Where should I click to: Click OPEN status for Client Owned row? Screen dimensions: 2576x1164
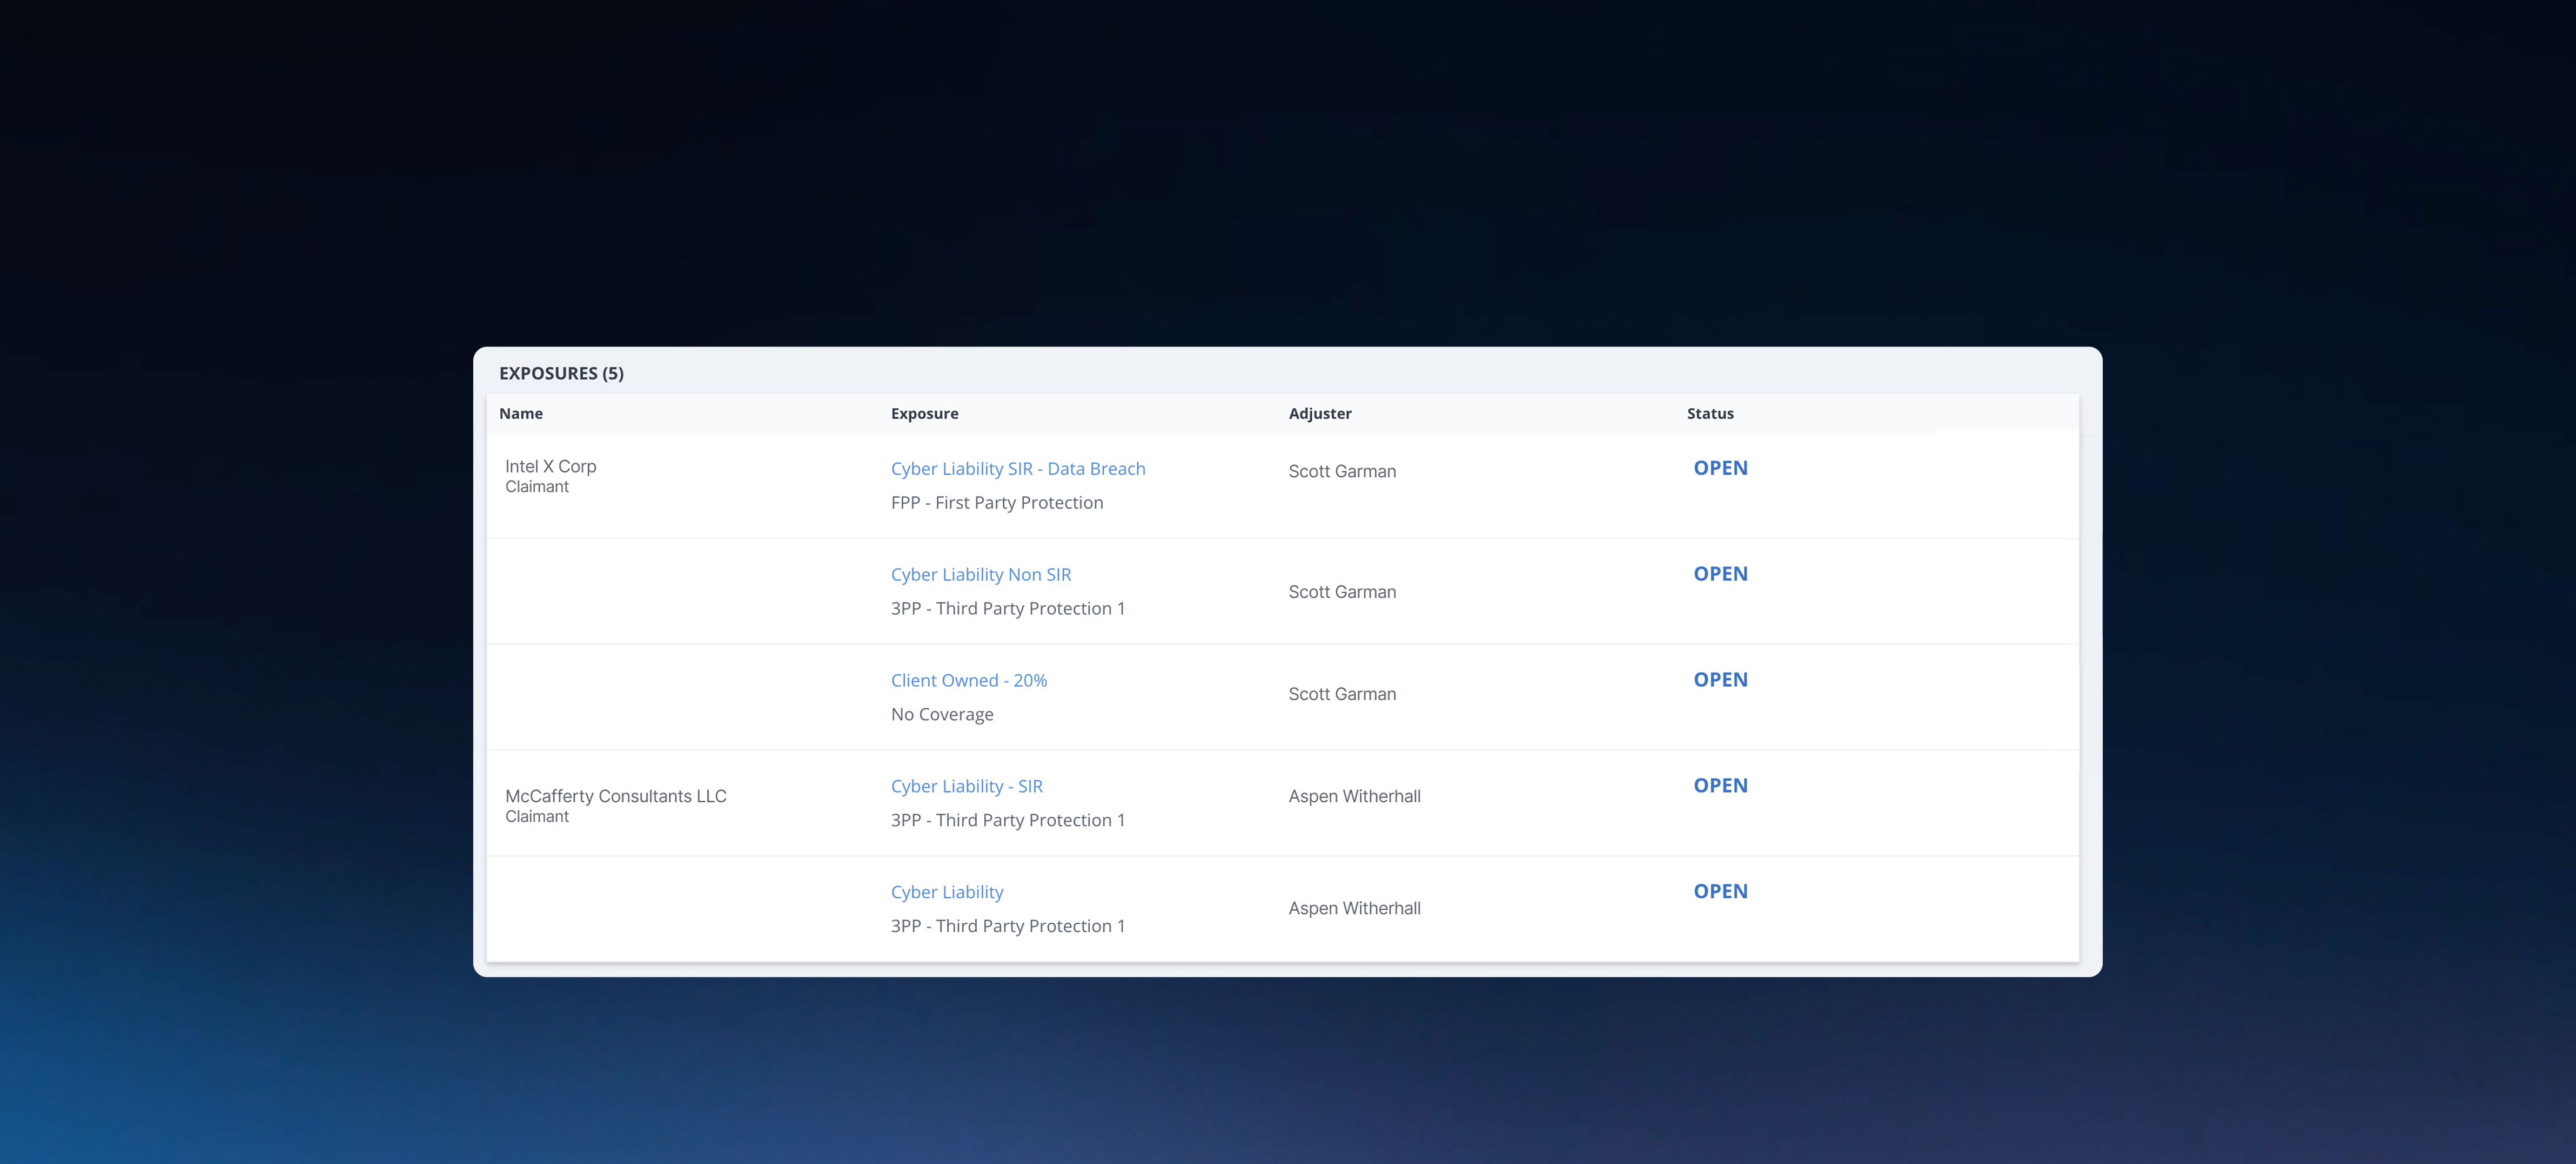coord(1719,679)
